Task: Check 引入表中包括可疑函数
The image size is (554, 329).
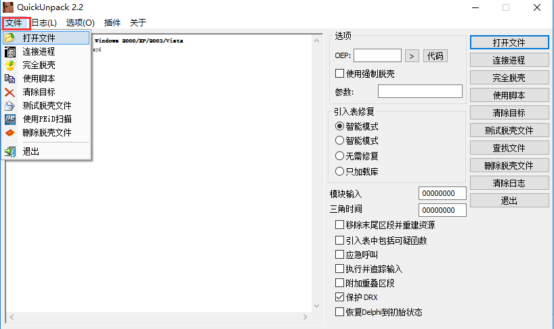Action: 339,241
